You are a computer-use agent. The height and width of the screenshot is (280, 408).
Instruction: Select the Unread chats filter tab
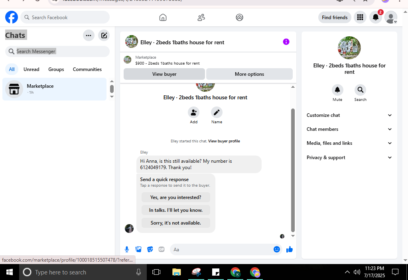tap(32, 69)
